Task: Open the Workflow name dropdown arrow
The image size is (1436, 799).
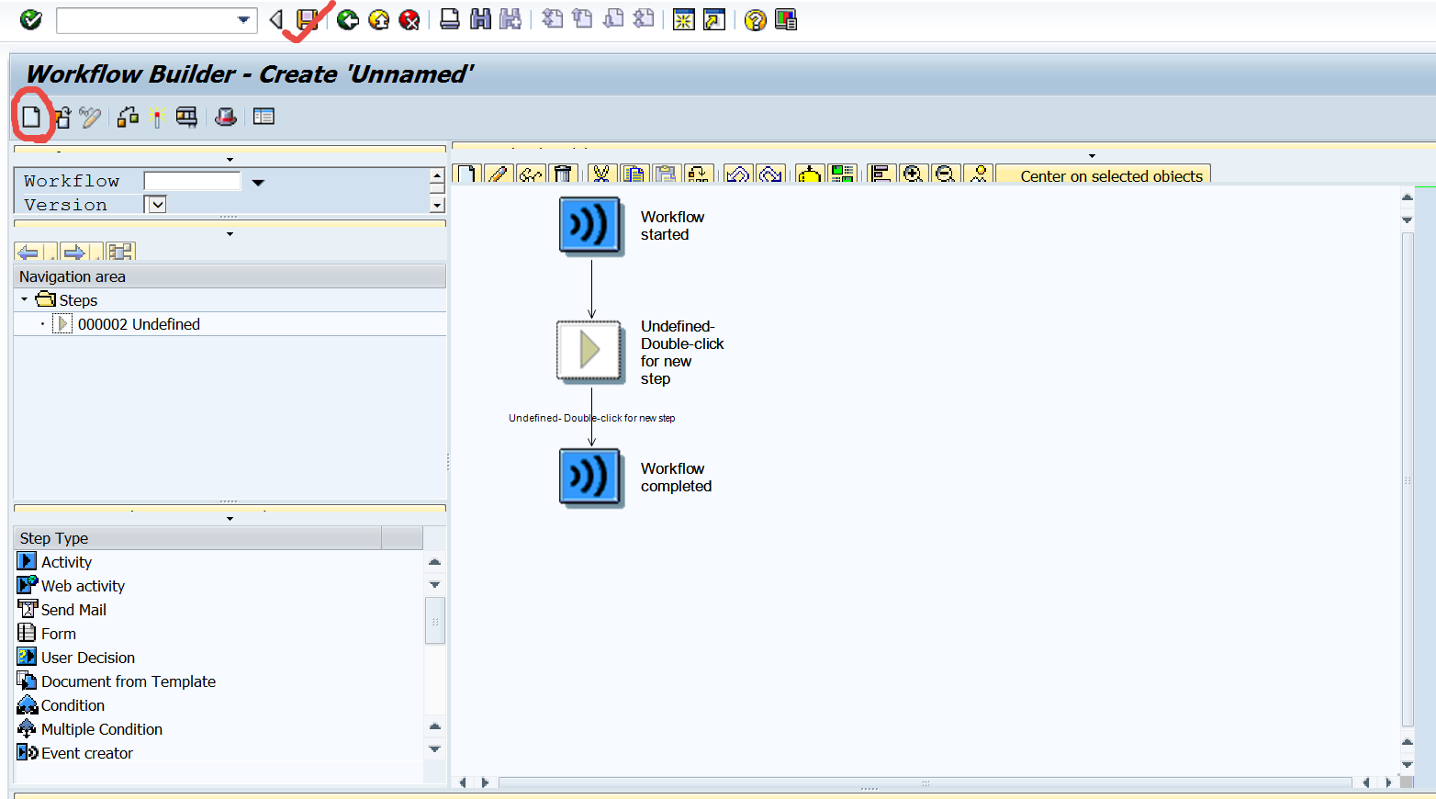Action: point(257,182)
